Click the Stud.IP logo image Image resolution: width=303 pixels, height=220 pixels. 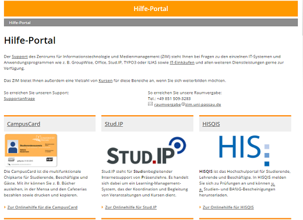(x=146, y=151)
